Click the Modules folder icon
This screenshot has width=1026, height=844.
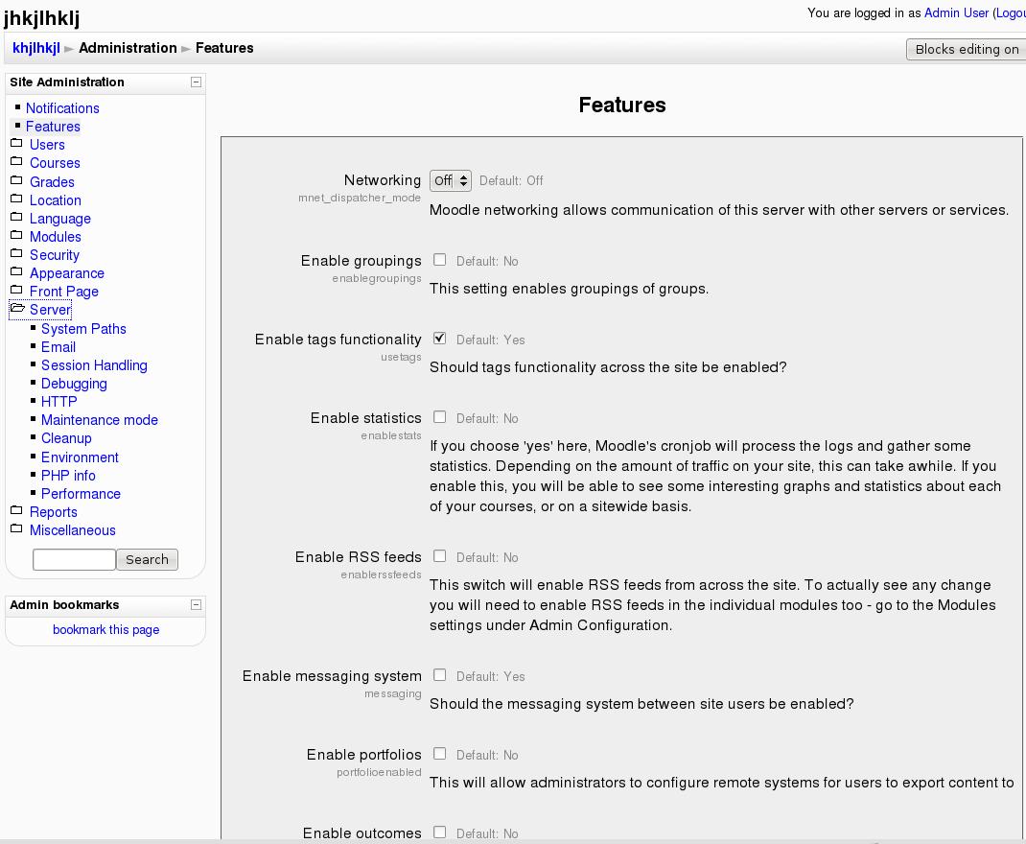(16, 236)
